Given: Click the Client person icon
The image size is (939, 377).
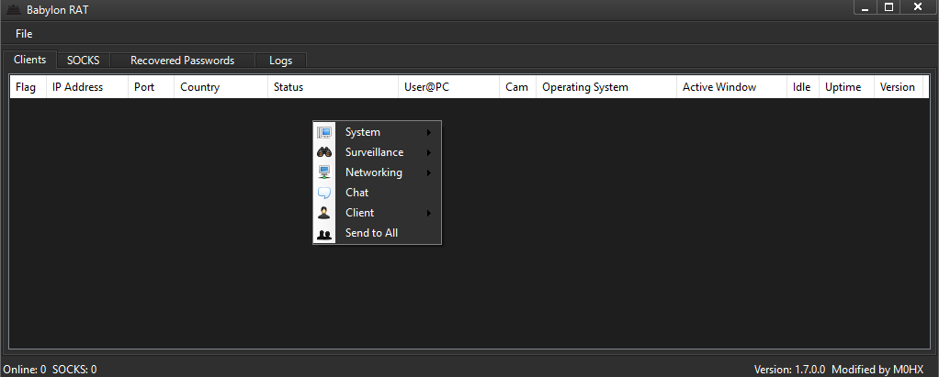Looking at the screenshot, I should pyautogui.click(x=324, y=213).
